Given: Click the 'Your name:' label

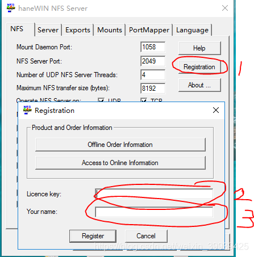Looking at the screenshot, I should [42, 212].
